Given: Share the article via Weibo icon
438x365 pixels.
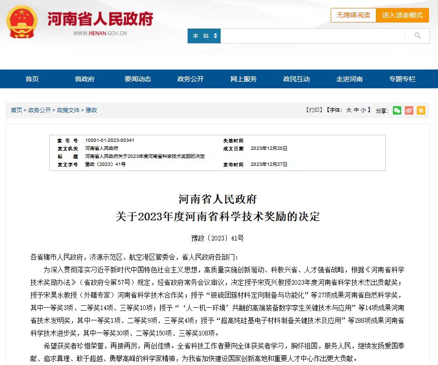Looking at the screenshot, I should 409,110.
